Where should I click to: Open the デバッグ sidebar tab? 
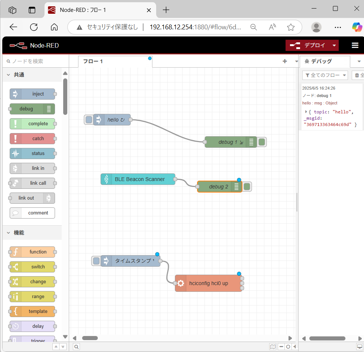325,61
